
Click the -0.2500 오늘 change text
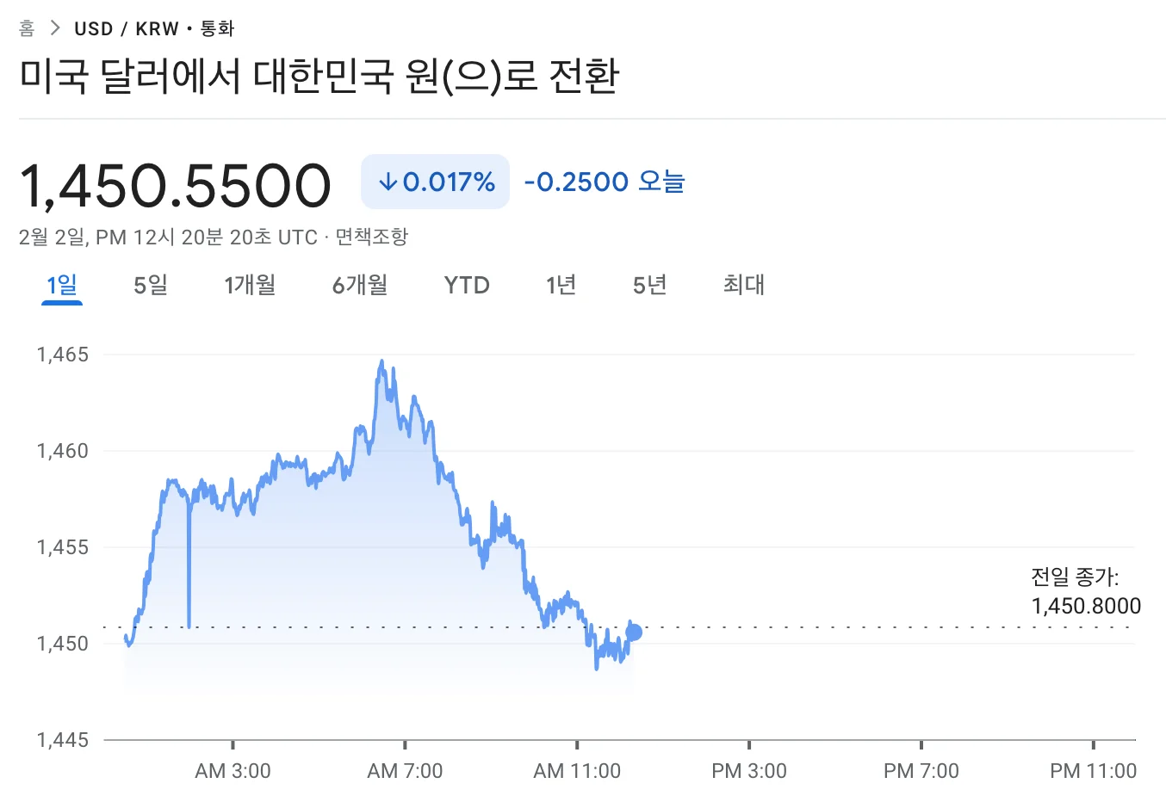click(x=604, y=182)
